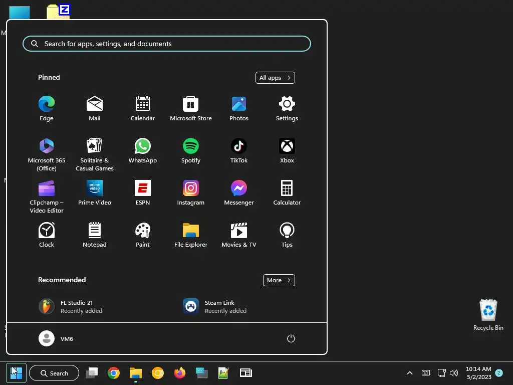Launch the Photos app
513x385 pixels.
point(239,109)
